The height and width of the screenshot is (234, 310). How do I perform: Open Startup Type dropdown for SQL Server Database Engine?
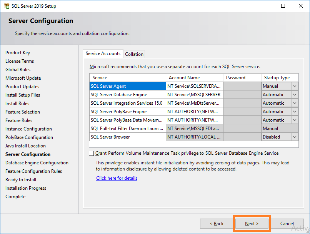coord(295,95)
